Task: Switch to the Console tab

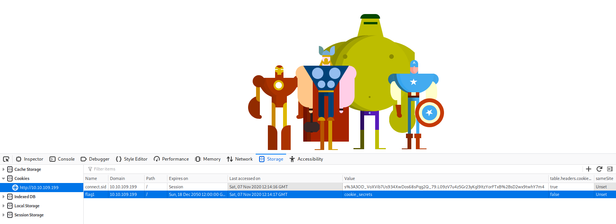Action: pos(62,159)
